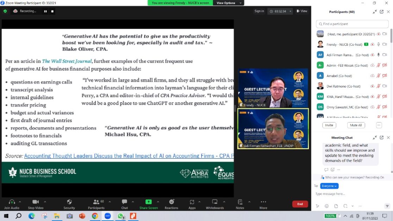Pop out the Participants panel
The height and width of the screenshot is (221, 393).
click(x=381, y=12)
